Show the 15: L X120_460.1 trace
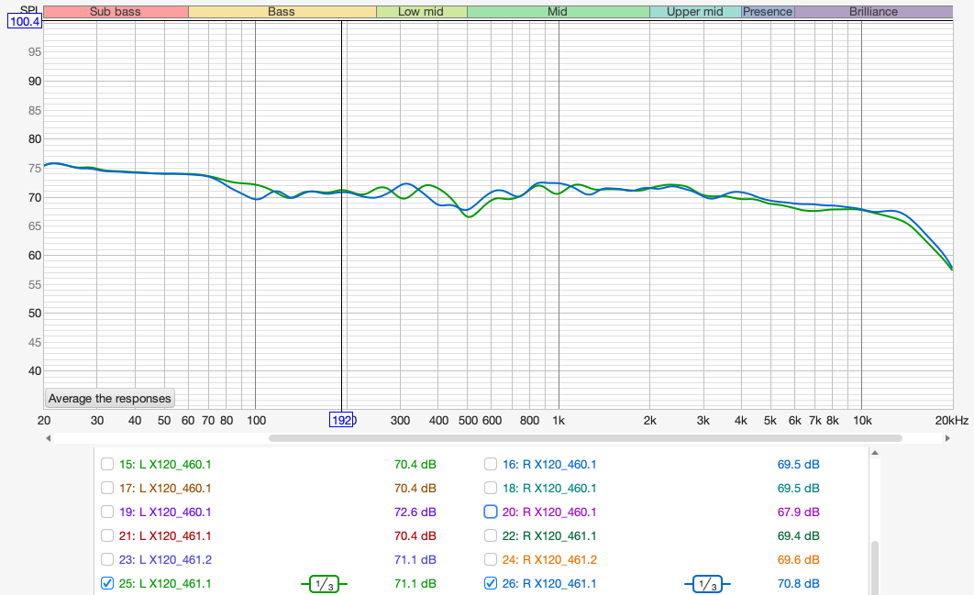 pyautogui.click(x=107, y=464)
